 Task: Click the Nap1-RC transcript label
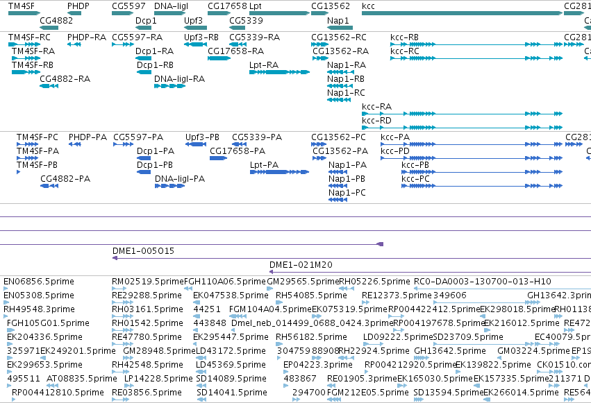coord(346,93)
